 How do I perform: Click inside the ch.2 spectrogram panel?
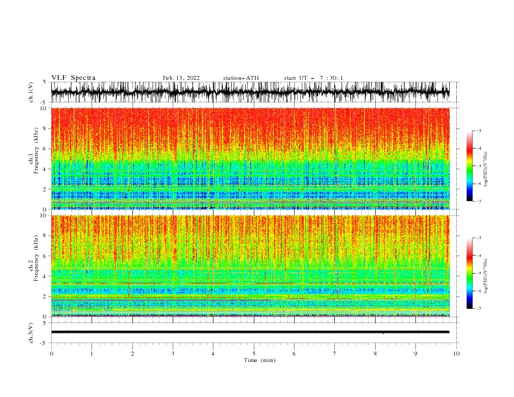250,266
